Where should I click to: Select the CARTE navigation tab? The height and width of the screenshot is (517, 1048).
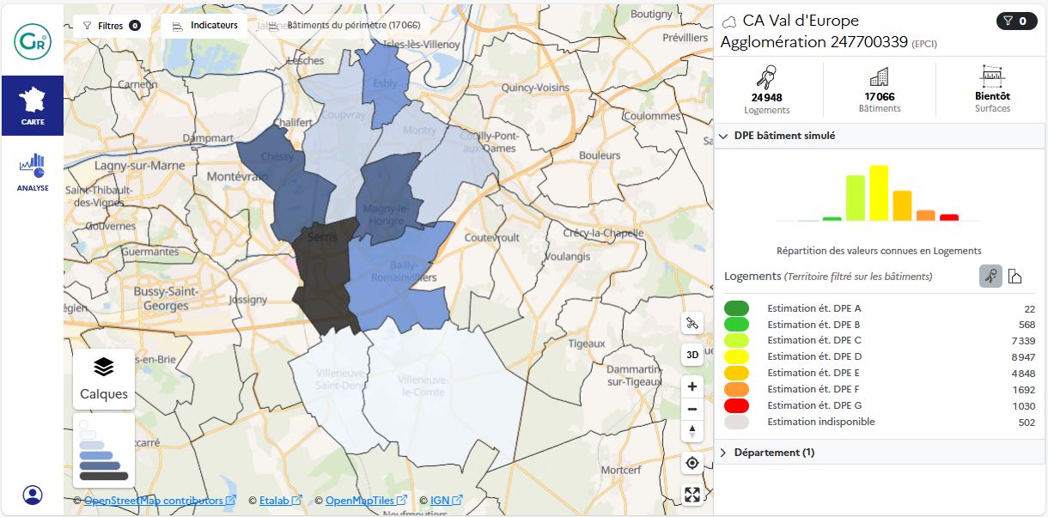(33, 106)
